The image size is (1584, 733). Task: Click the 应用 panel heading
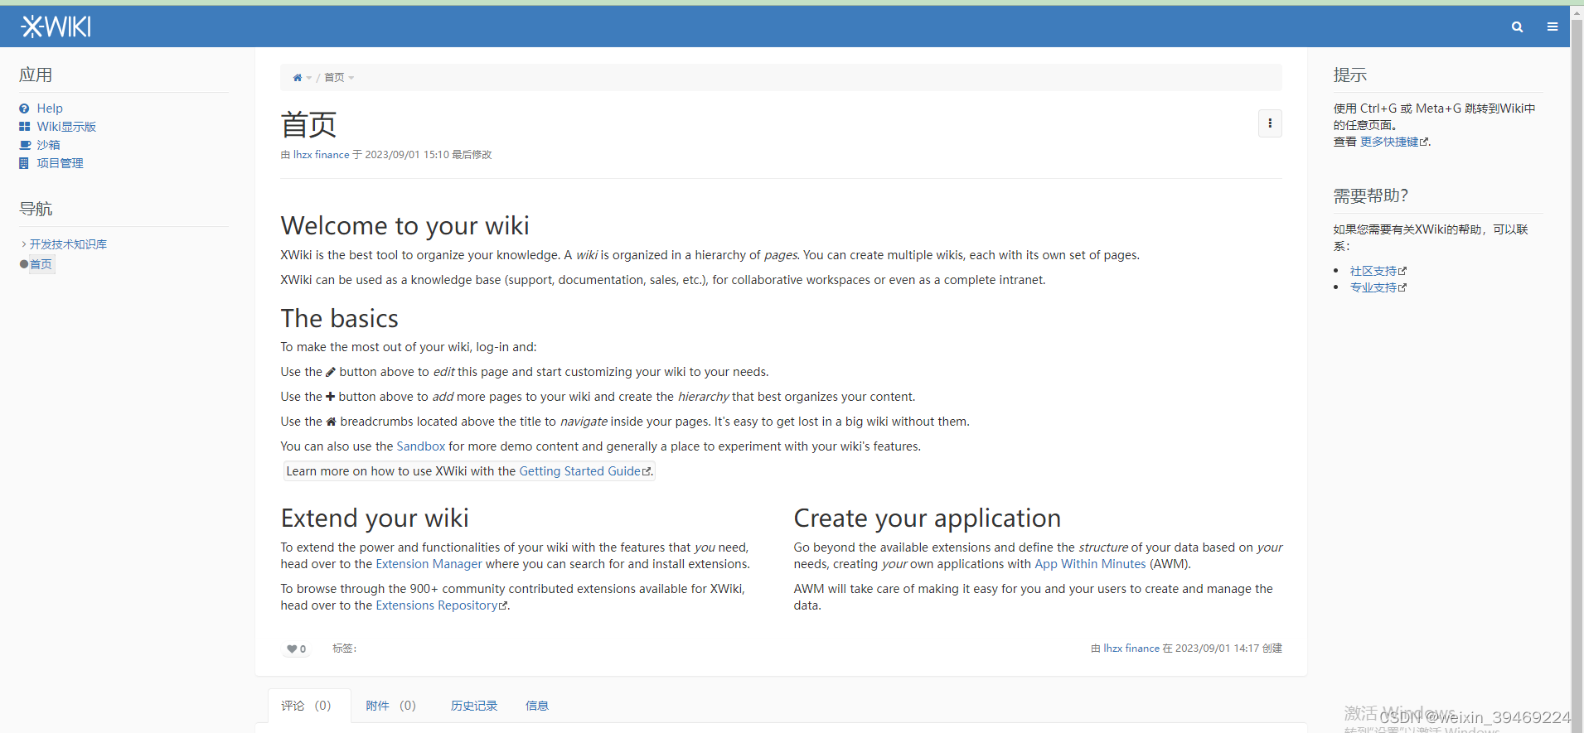[36, 75]
